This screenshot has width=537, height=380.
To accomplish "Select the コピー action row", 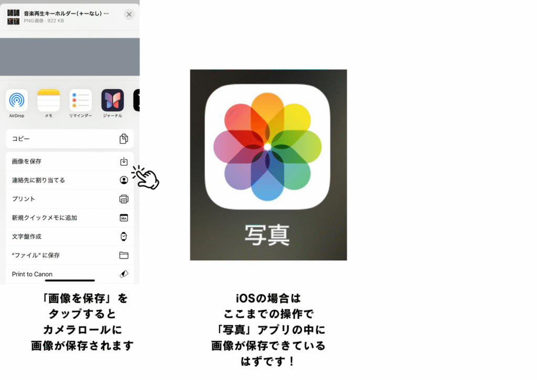I will (70, 139).
